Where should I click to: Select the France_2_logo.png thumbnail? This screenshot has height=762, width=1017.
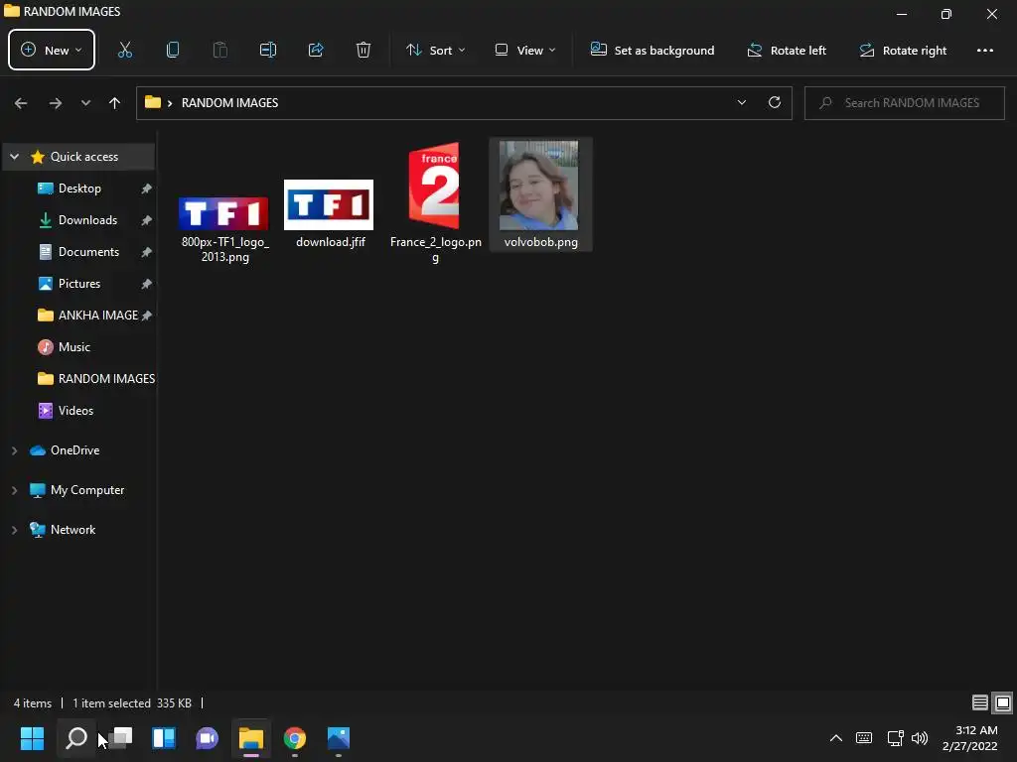point(434,186)
